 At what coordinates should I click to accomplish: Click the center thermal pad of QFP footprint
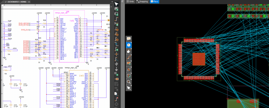(199, 59)
